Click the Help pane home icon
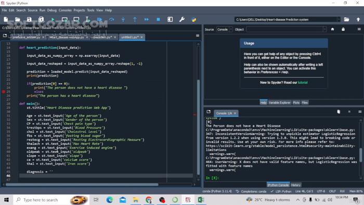364x205 pixels. point(332,29)
